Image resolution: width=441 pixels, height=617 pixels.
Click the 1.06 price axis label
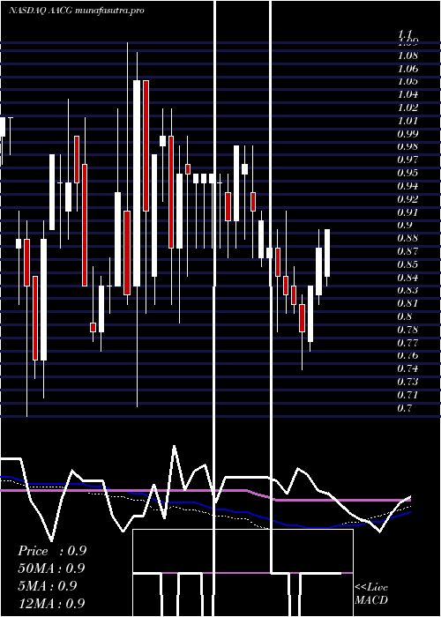click(408, 69)
